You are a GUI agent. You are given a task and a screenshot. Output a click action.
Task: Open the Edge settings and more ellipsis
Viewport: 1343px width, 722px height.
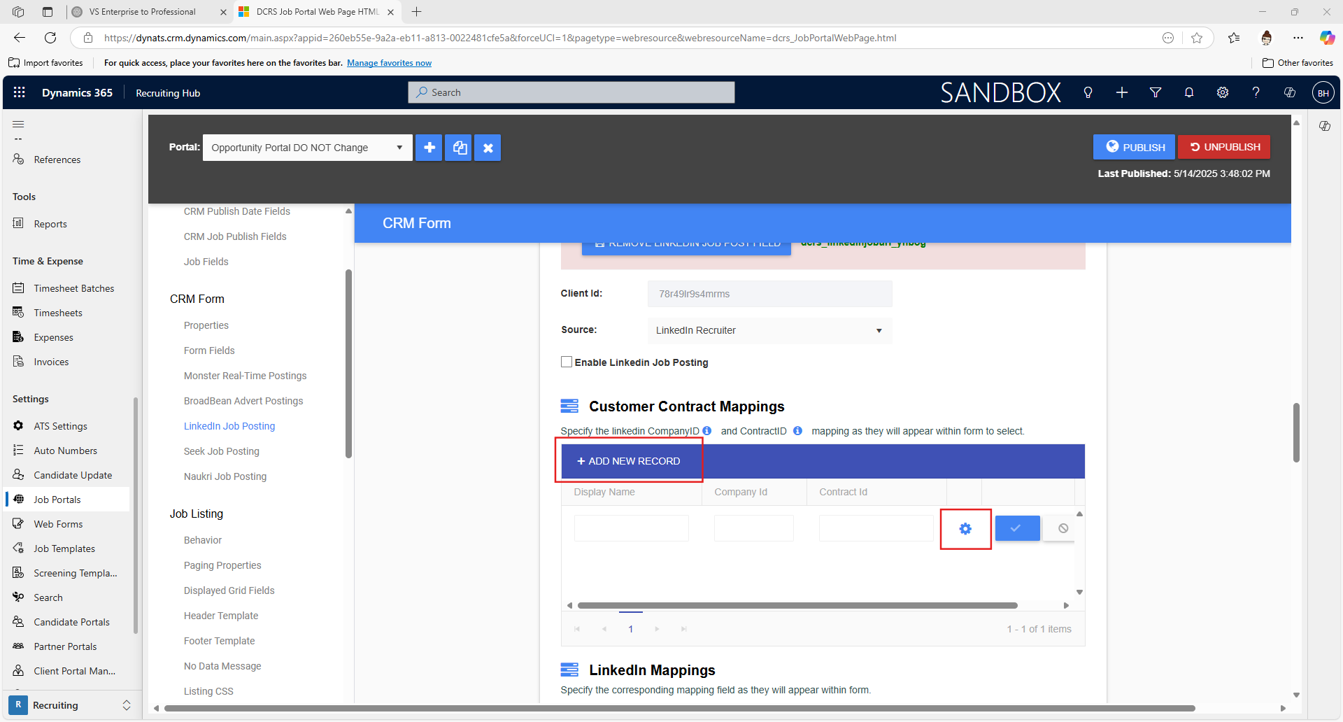click(x=1298, y=38)
